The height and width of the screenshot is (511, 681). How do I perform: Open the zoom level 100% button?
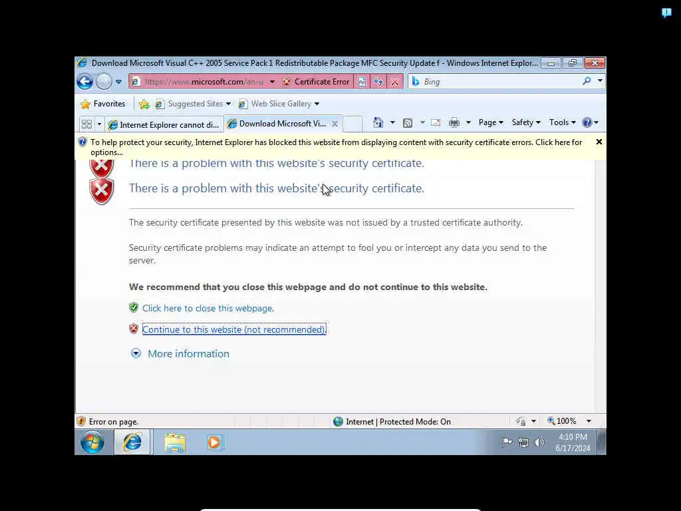pos(562,421)
